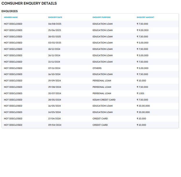Click the MEMBER NAME column header

[11, 17]
